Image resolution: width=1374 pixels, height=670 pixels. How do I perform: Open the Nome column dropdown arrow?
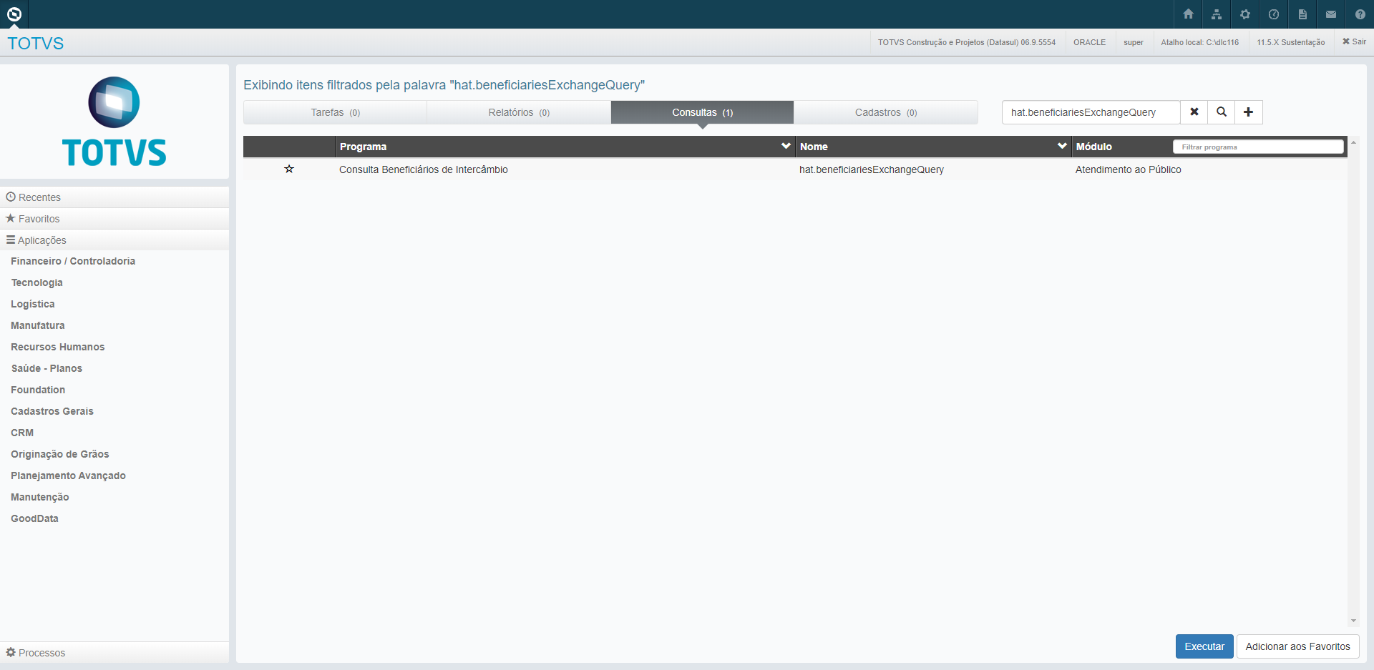tap(1062, 146)
